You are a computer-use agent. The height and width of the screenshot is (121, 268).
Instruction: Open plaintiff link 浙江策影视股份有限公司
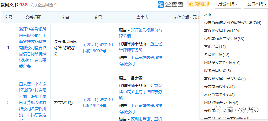click(140, 33)
